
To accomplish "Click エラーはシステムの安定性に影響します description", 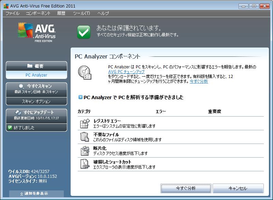I will 124,126.
